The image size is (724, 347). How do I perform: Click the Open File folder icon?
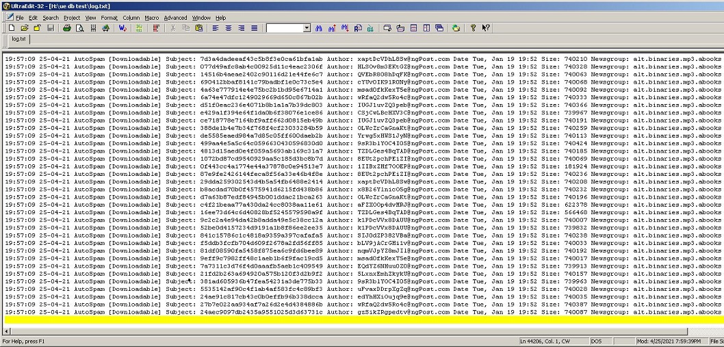click(24, 28)
